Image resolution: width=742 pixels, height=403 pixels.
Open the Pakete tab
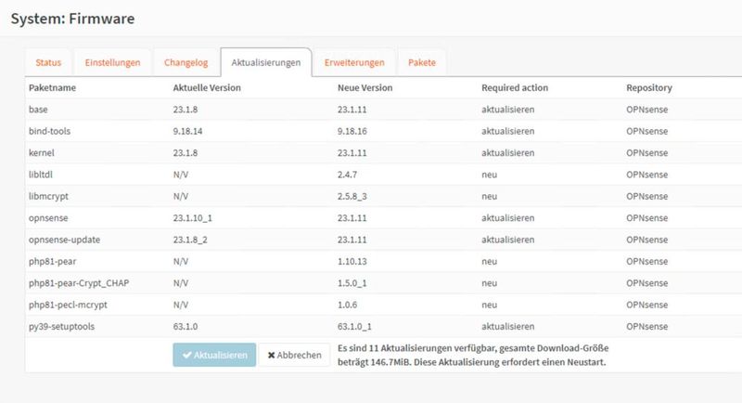point(422,62)
